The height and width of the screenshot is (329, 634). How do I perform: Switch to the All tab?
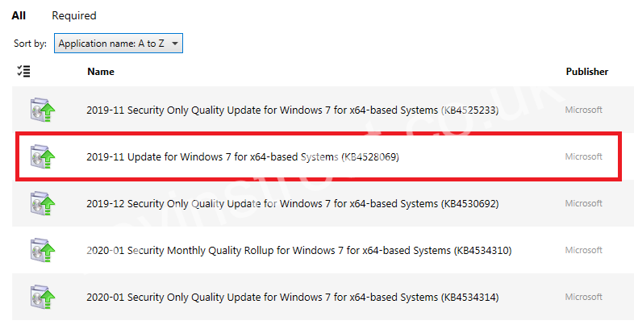(x=19, y=15)
